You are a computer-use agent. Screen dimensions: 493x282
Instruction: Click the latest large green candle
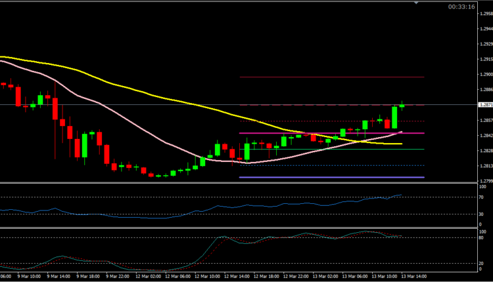(394, 117)
